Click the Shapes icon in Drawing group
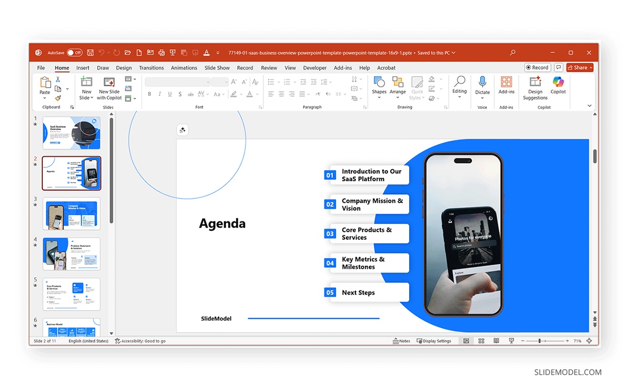Viewport: 627px width, 388px height. click(379, 83)
